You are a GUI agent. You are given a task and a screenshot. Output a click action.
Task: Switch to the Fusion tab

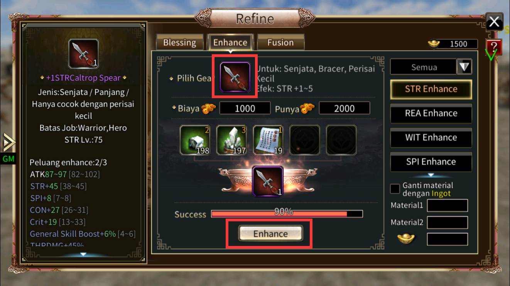[x=280, y=42]
